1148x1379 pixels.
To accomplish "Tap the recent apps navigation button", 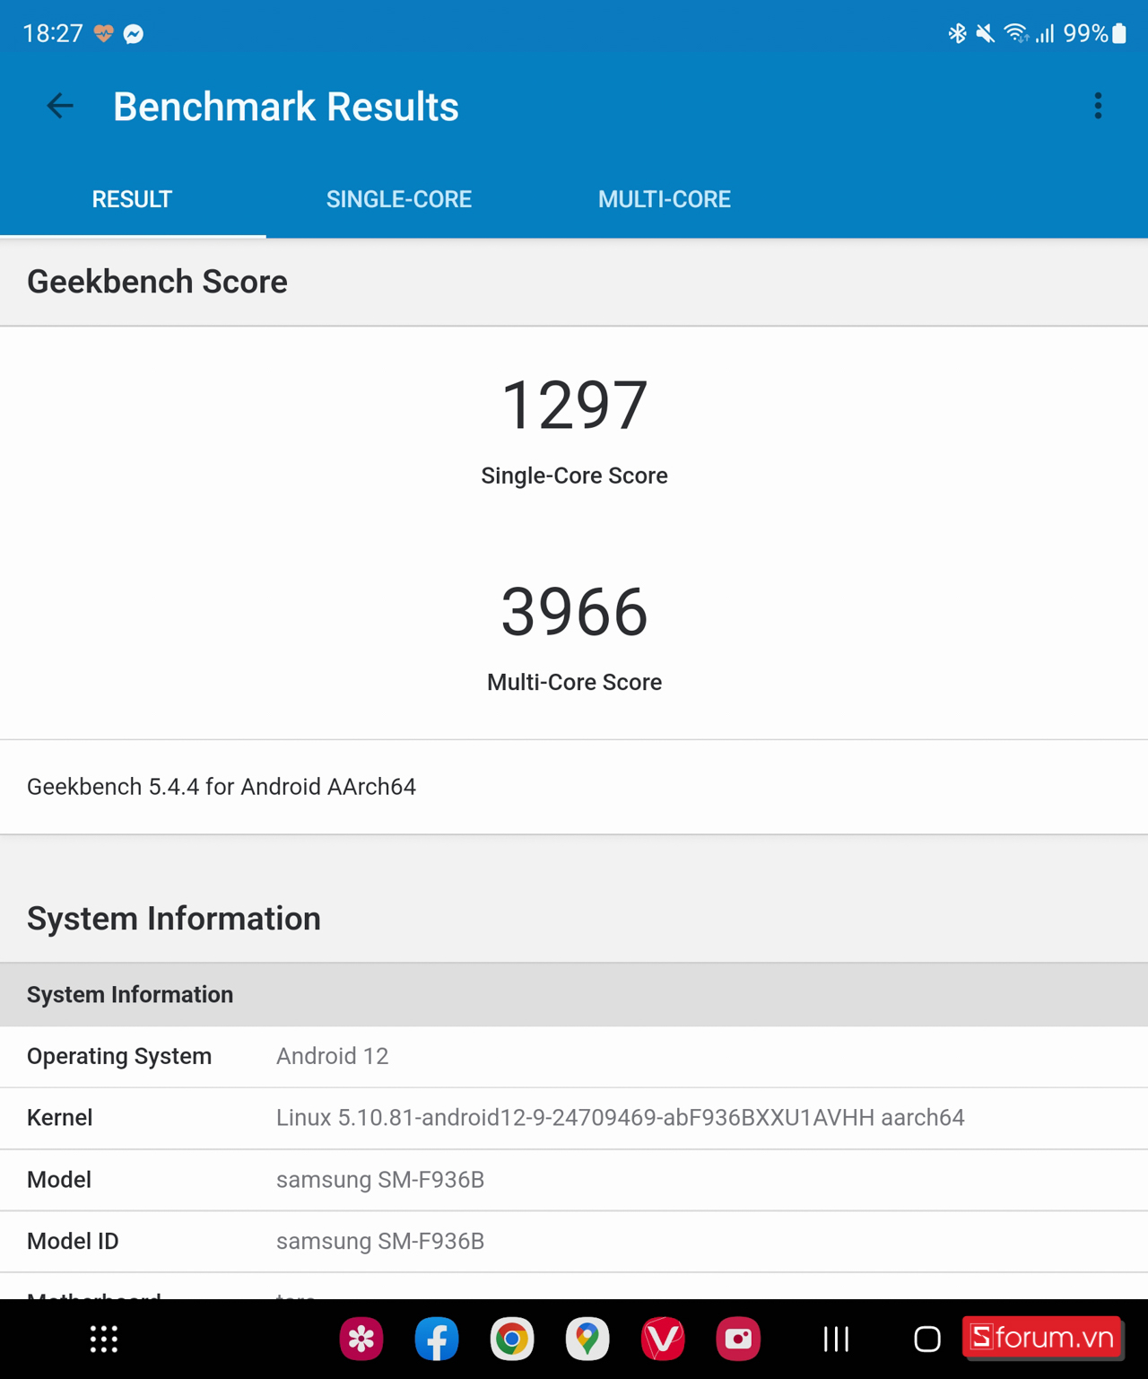I will pyautogui.click(x=836, y=1339).
